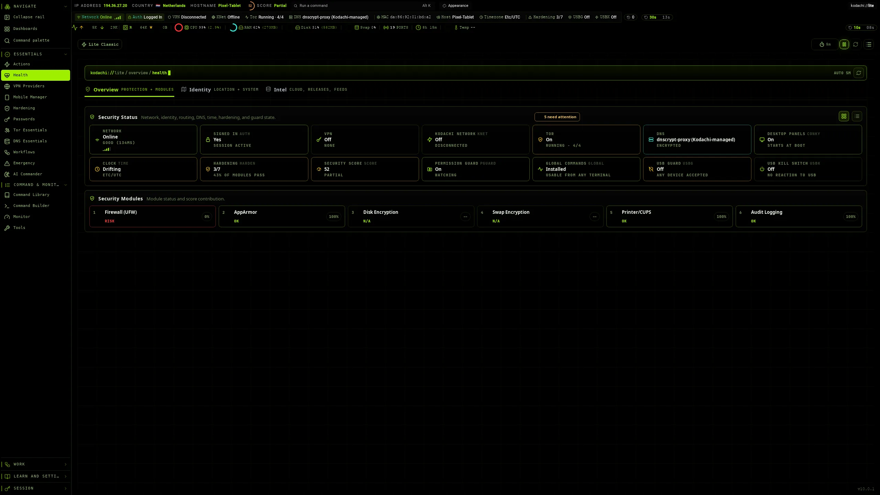Open the Appearance menu
Image resolution: width=880 pixels, height=495 pixels.
coord(455,6)
